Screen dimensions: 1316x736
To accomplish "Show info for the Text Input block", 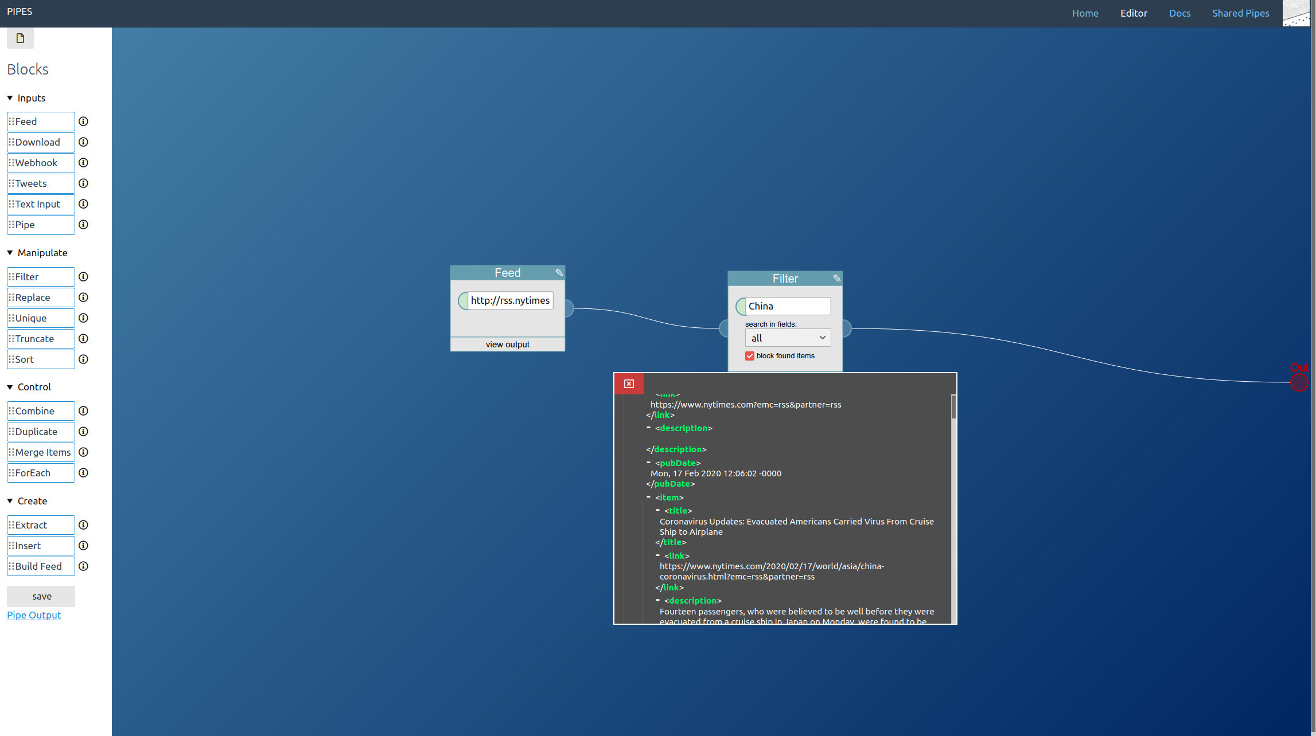I will (x=83, y=204).
